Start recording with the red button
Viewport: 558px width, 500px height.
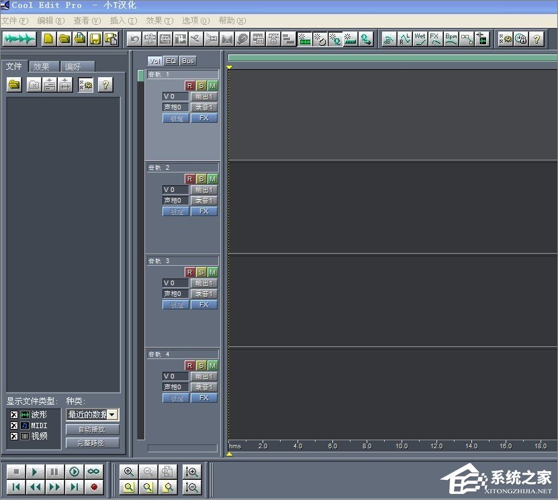[x=93, y=487]
